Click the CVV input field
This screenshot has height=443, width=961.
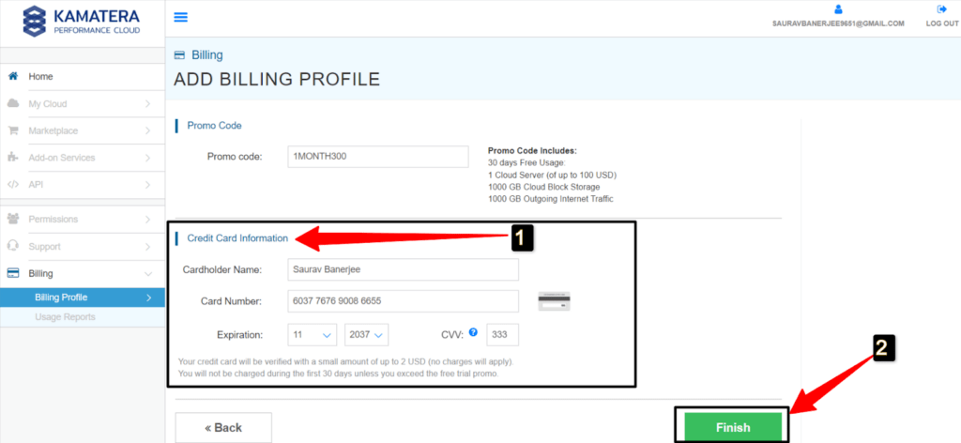click(503, 335)
